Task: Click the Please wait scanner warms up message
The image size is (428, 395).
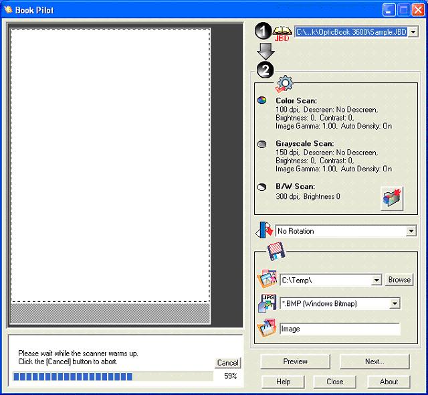Action: pyautogui.click(x=78, y=358)
